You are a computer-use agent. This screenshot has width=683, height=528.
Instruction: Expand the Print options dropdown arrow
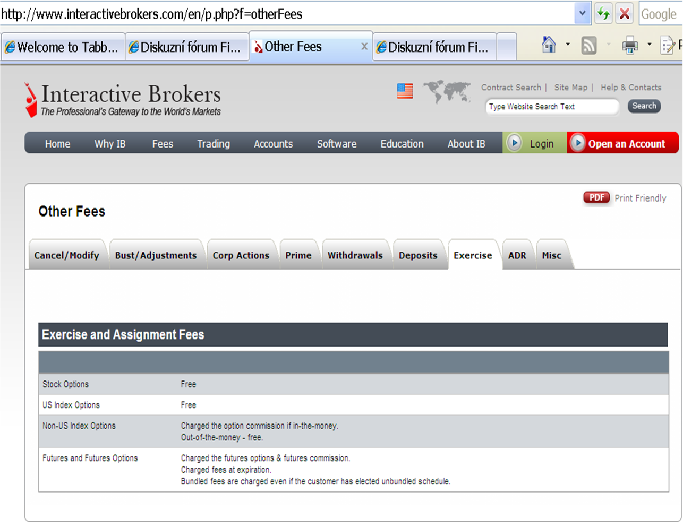[649, 45]
